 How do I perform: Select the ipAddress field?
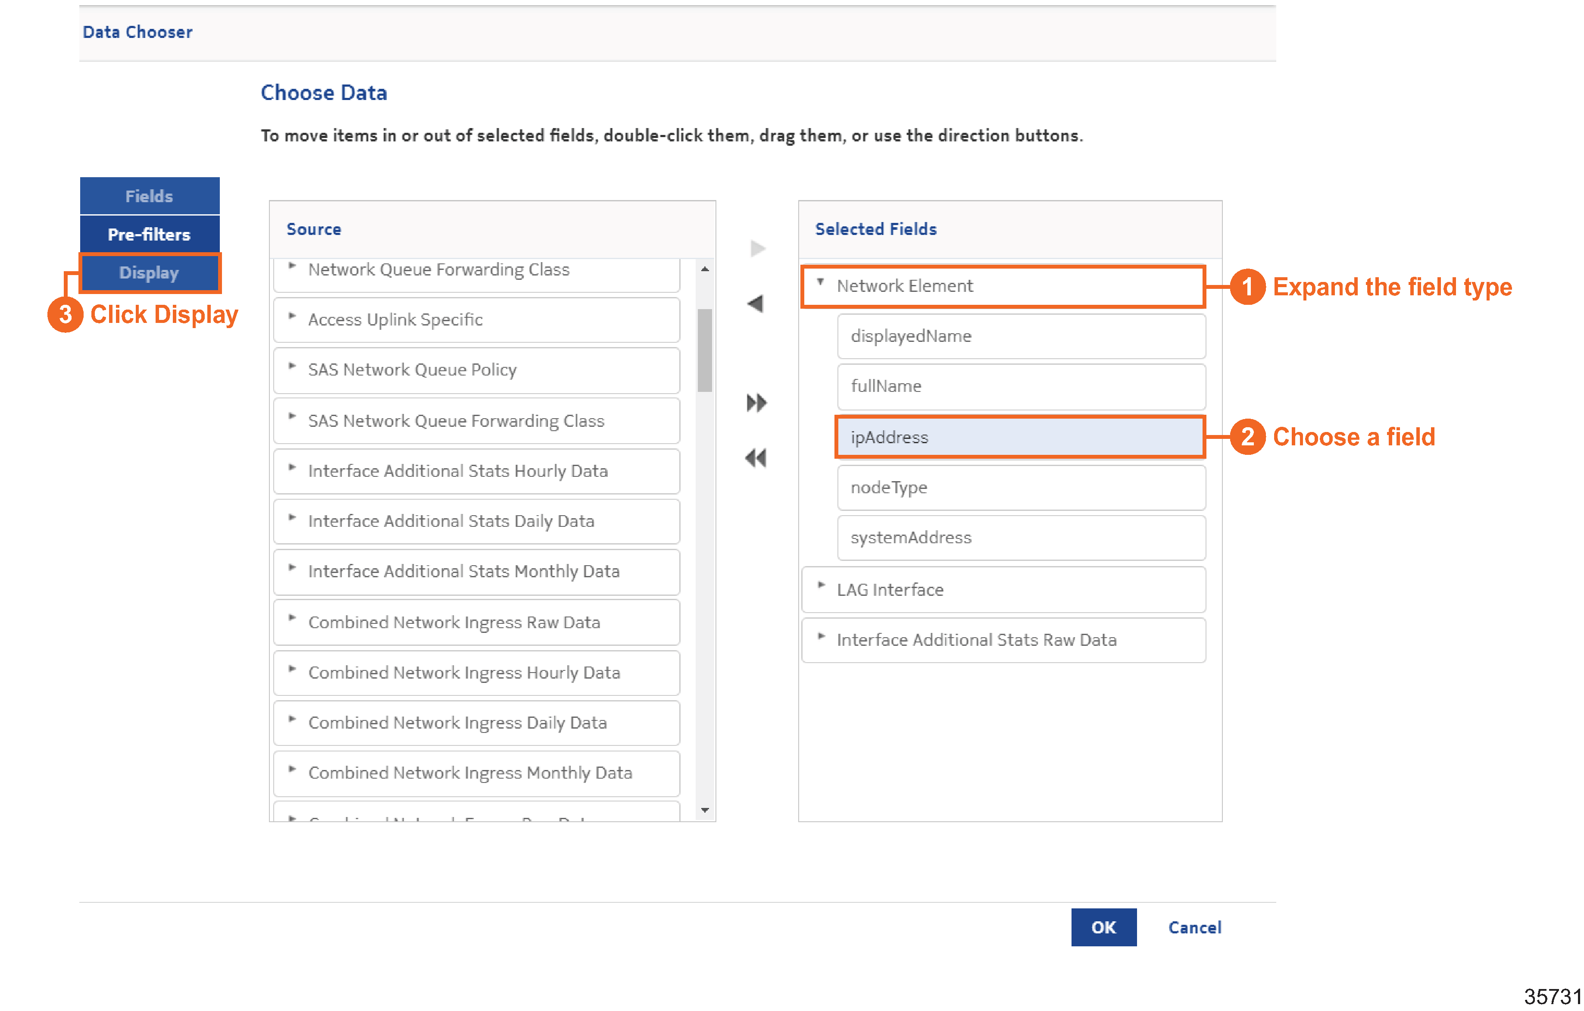1020,438
